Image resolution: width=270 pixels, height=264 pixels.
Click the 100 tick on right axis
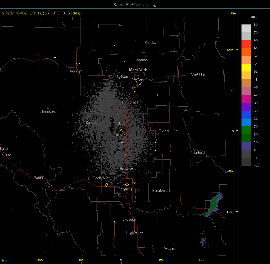click(230, 50)
